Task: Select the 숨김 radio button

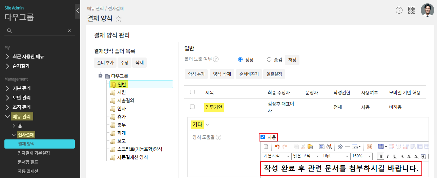Action: (269, 60)
